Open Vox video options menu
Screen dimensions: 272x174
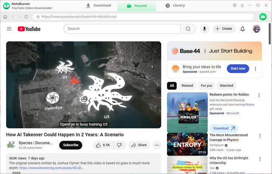click(x=260, y=159)
